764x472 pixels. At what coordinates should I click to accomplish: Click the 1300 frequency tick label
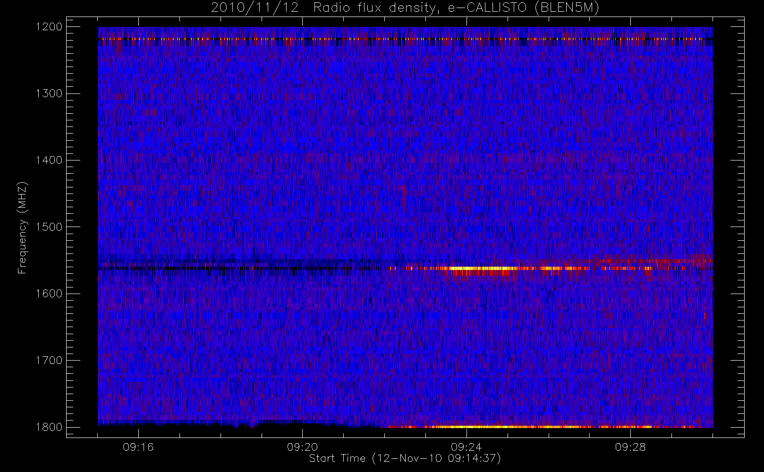pyautogui.click(x=49, y=93)
